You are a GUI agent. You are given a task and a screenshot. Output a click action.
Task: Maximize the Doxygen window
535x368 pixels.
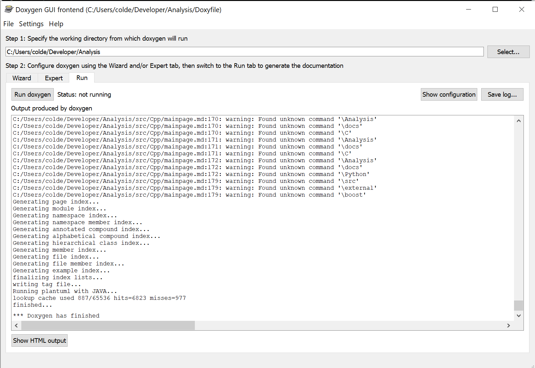click(x=495, y=10)
